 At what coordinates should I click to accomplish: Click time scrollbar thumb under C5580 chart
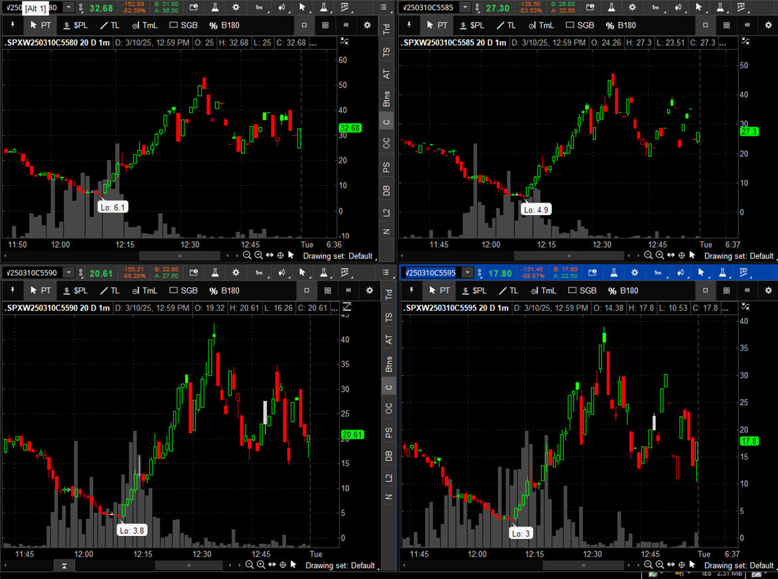tap(180, 256)
